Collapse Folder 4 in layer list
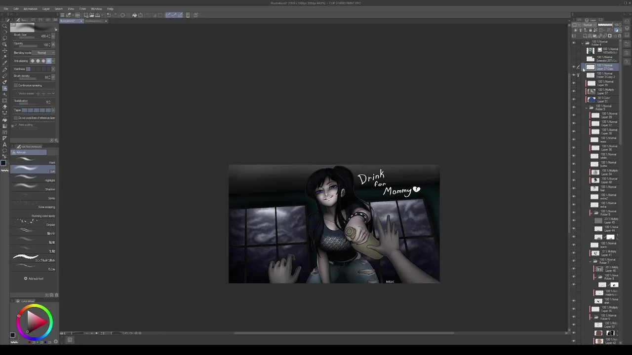This screenshot has height=355, width=632. click(582, 43)
